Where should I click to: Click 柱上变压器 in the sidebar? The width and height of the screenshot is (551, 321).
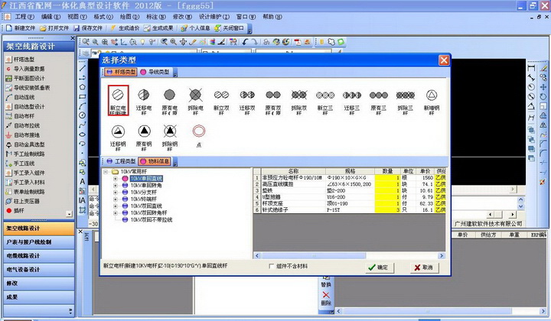[23, 201]
